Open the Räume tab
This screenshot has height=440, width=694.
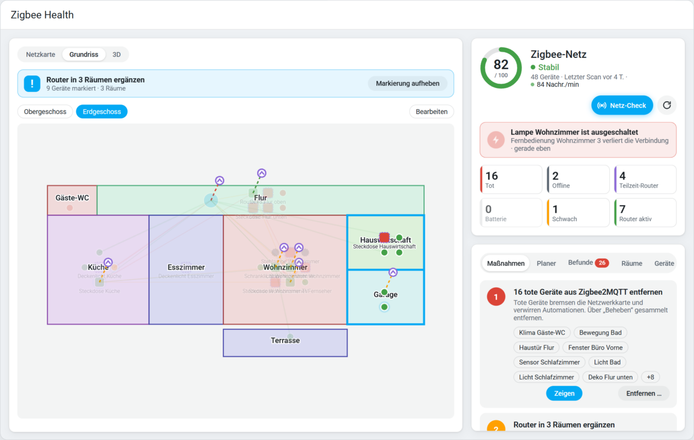(632, 263)
